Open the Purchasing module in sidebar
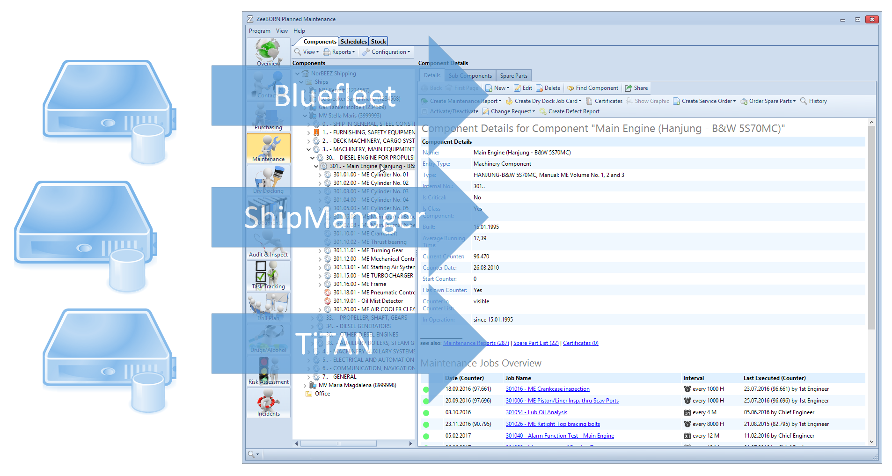Screen dimensions: 892x476 (268, 117)
